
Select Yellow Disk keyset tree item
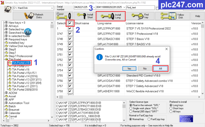[x=20, y=46]
